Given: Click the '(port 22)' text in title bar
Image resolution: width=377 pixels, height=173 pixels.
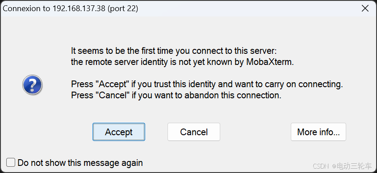Looking at the screenshot, I should point(123,8).
